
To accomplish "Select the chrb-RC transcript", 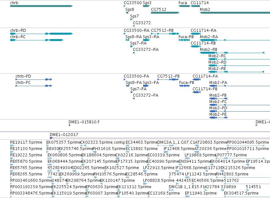I will point(36,40).
